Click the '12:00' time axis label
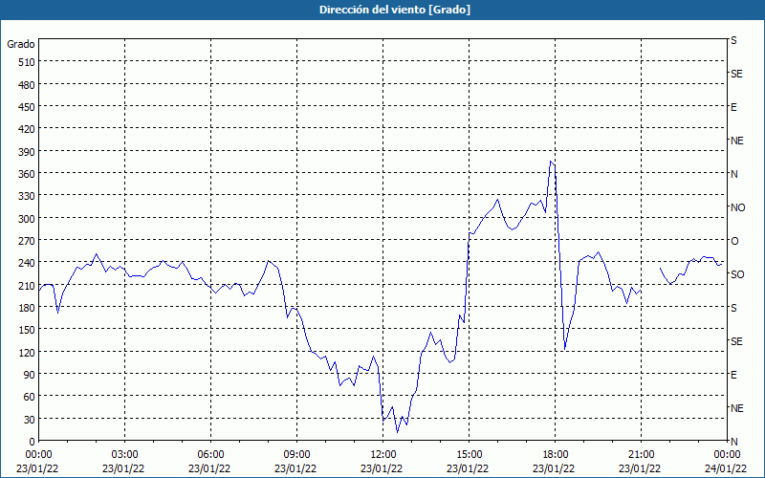Viewport: 765px width, 478px height. 383,455
